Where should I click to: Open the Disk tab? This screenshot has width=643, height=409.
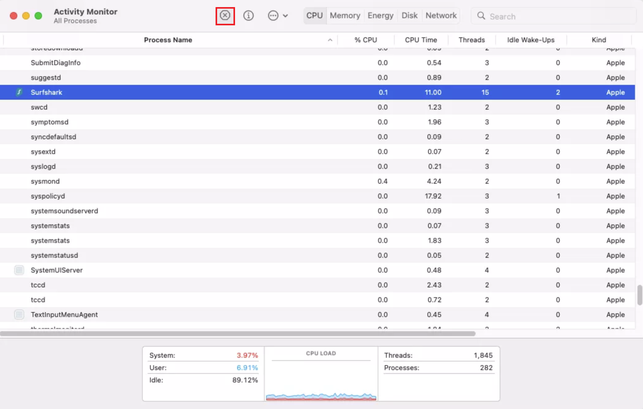coord(409,15)
